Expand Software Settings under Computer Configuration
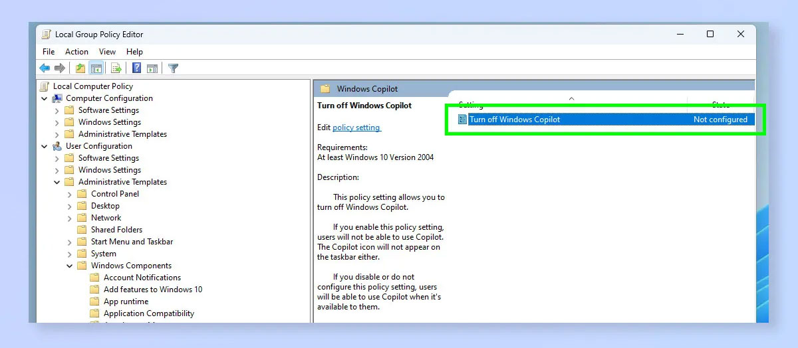 coord(57,110)
